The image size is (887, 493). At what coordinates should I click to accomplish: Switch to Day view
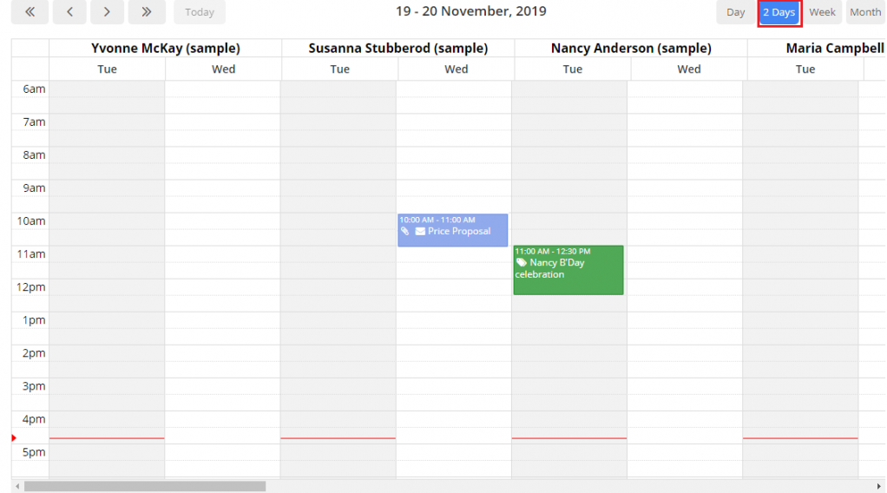click(735, 12)
